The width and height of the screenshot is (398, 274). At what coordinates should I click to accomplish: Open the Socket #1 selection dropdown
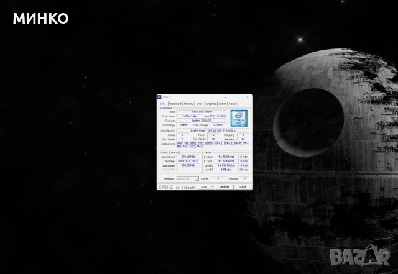[x=188, y=179]
